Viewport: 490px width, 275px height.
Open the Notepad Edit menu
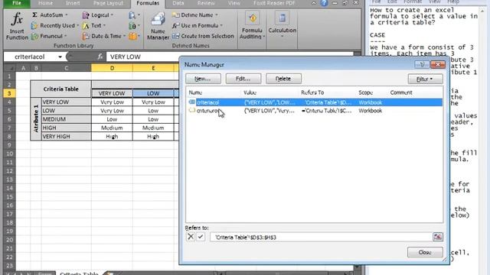[392, 2]
